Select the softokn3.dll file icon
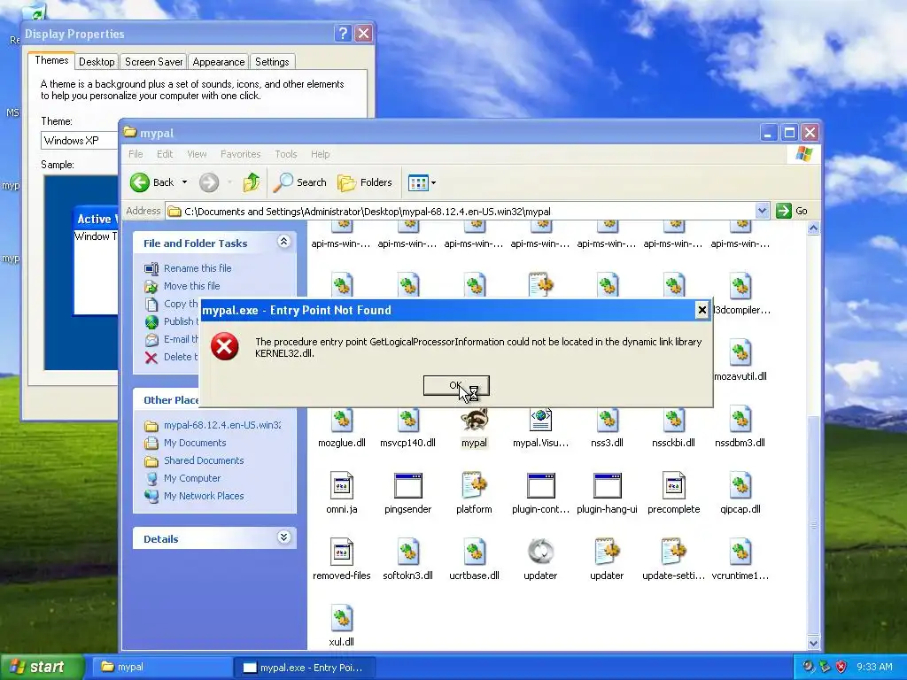 [x=407, y=552]
